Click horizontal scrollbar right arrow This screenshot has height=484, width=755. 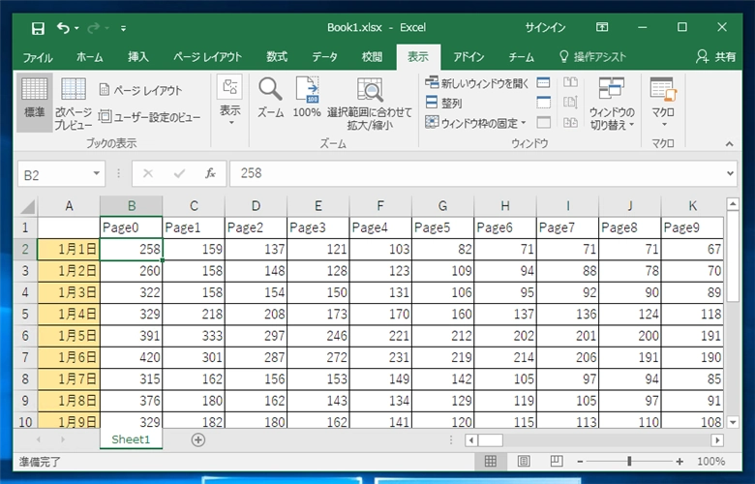pos(717,439)
